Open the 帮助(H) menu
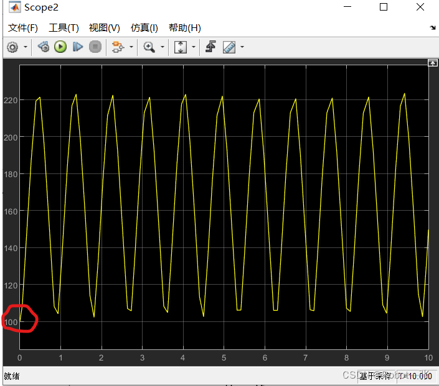 pos(185,28)
